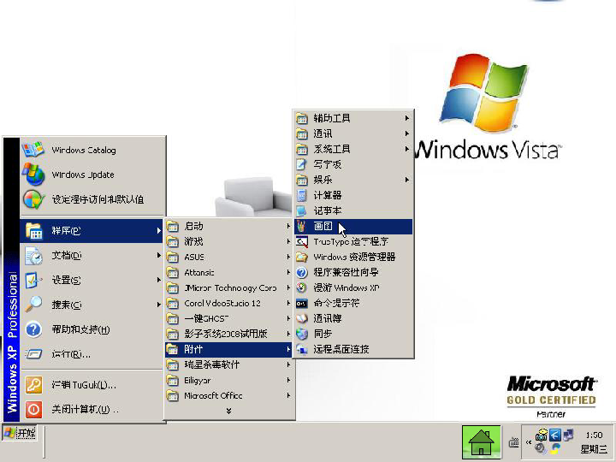The width and height of the screenshot is (616, 462).
Task: Open the Attansic program folder
Action: (x=228, y=272)
